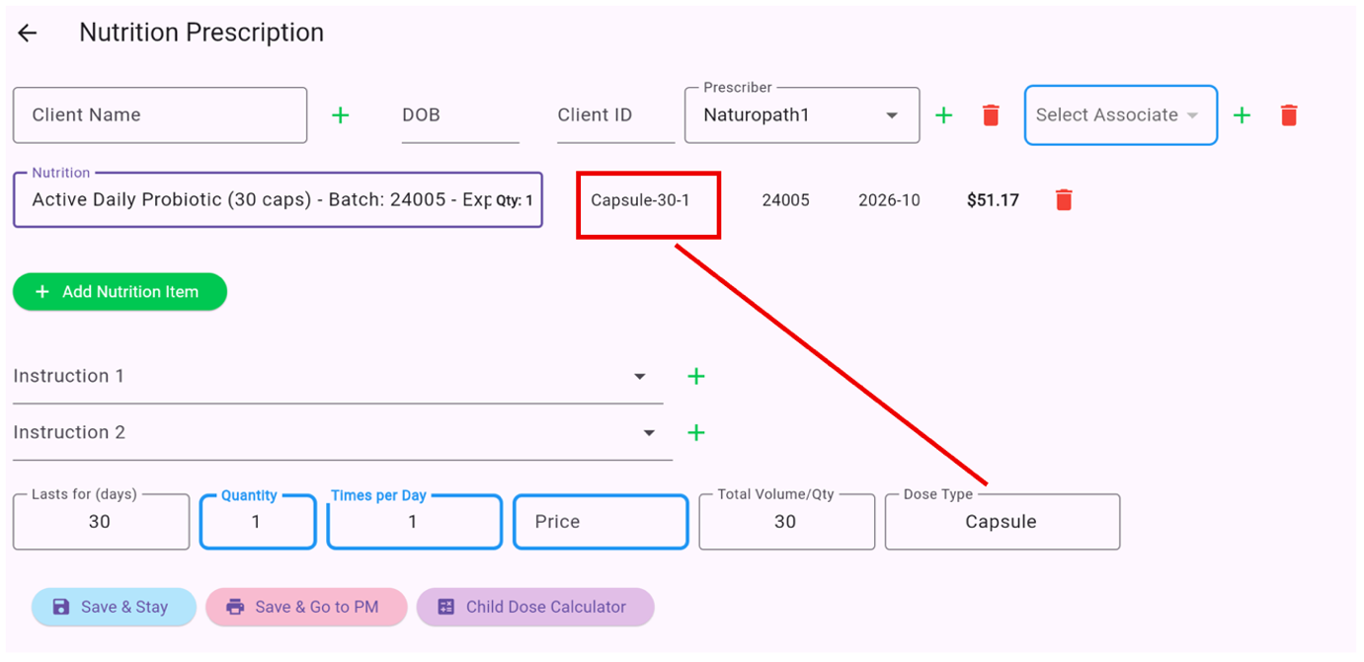Click the Price input field
Screen dimensions: 1364x662
click(601, 522)
